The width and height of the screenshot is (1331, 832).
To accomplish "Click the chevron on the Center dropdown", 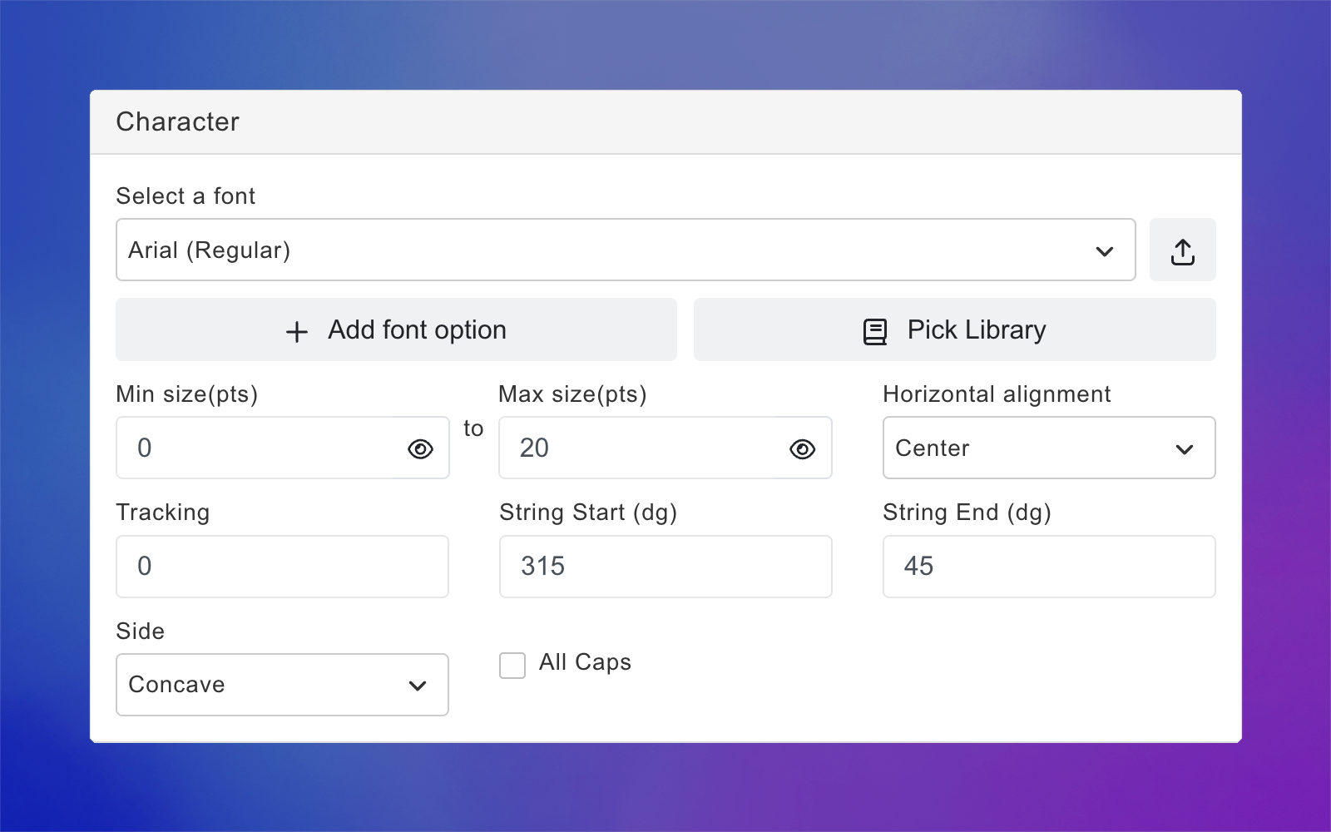I will click(1185, 449).
